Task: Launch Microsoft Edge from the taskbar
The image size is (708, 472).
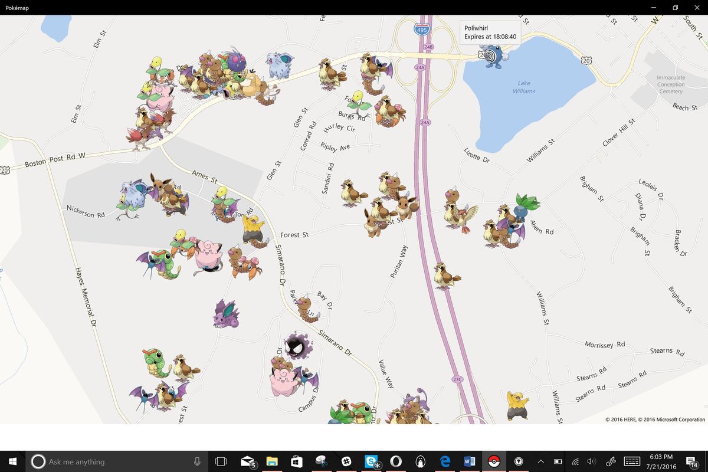Action: click(x=445, y=461)
